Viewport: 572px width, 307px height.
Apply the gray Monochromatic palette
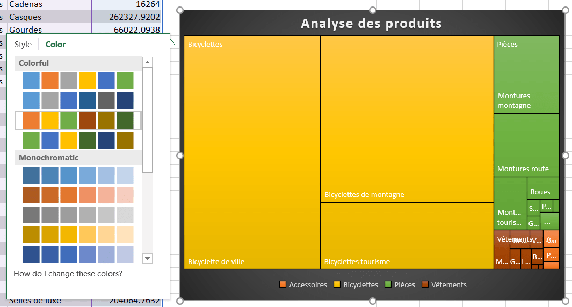pos(78,215)
